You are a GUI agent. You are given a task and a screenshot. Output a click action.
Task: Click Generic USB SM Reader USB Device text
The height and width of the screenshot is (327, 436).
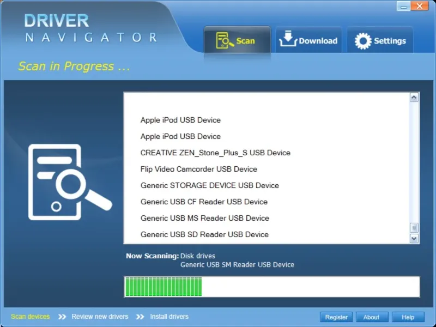pyautogui.click(x=237, y=265)
